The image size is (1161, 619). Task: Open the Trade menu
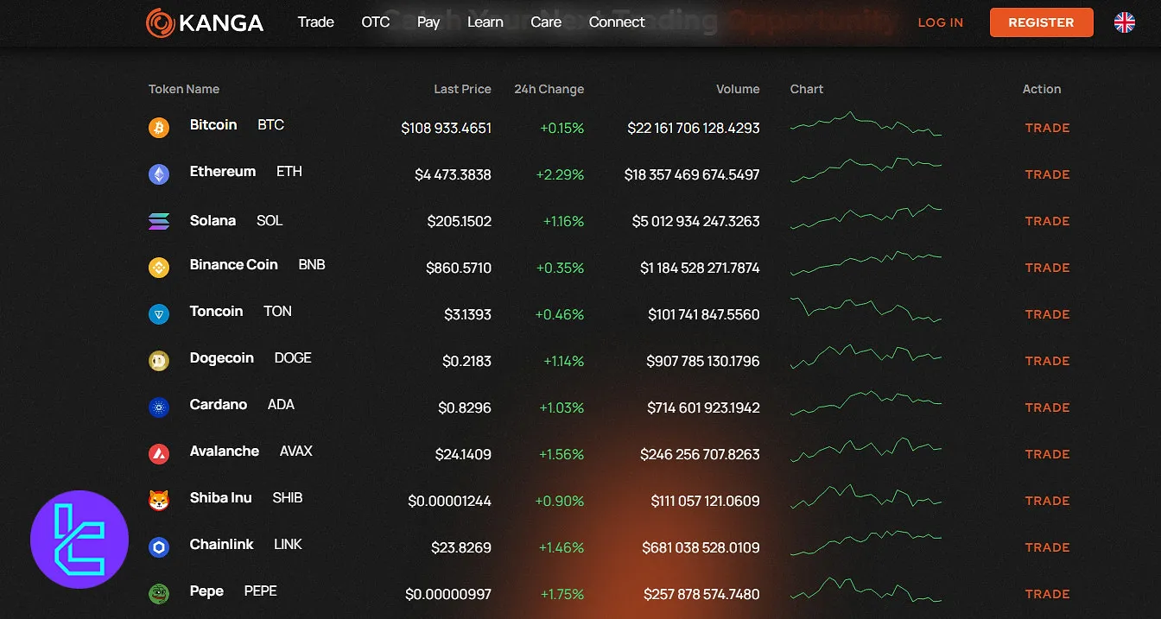click(x=315, y=22)
